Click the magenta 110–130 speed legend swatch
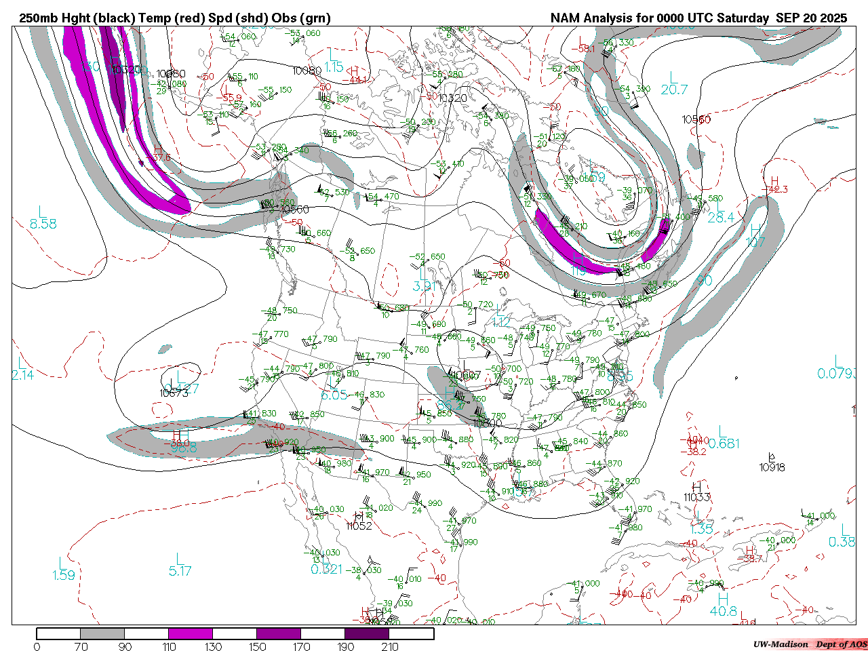868x651 pixels. pos(191,634)
